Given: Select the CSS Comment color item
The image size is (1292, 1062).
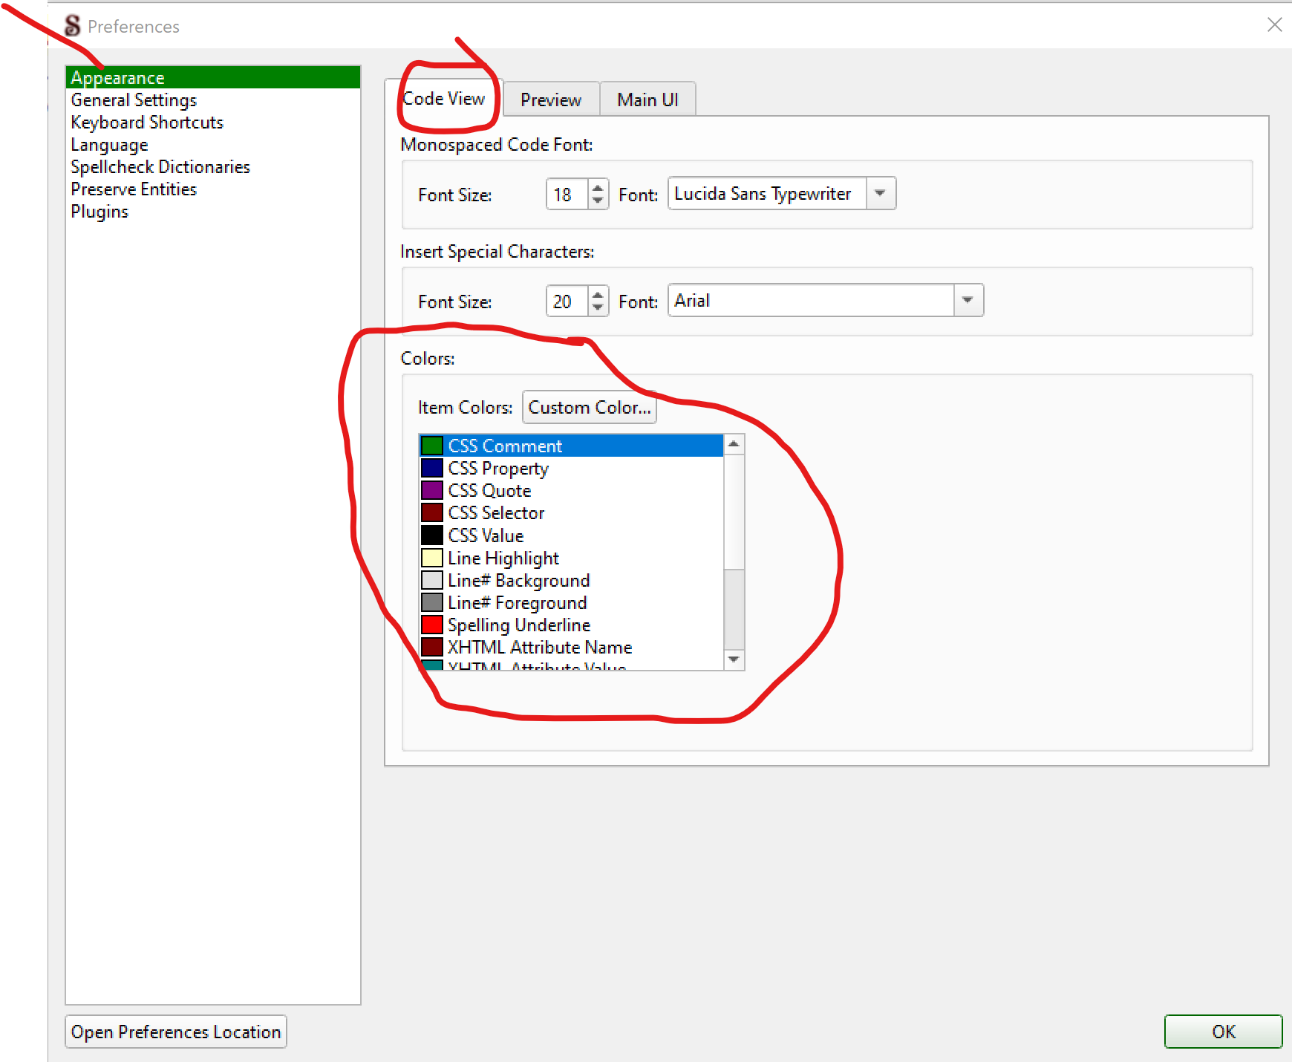Looking at the screenshot, I should pyautogui.click(x=571, y=446).
